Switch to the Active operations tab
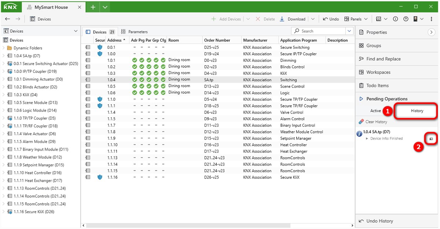The height and width of the screenshot is (229, 440). point(375,111)
